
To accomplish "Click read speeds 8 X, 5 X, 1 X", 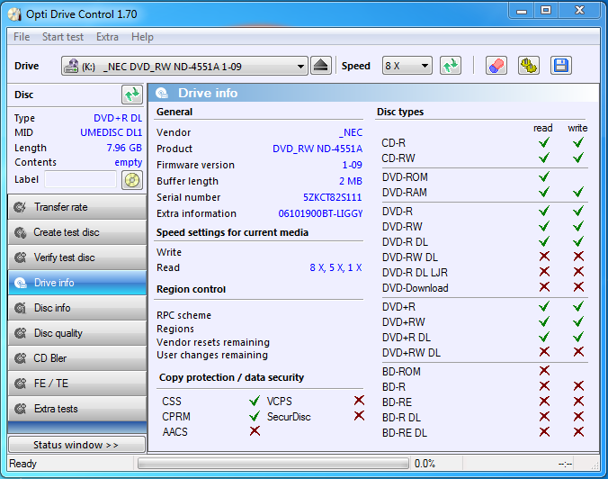I will pyautogui.click(x=335, y=267).
